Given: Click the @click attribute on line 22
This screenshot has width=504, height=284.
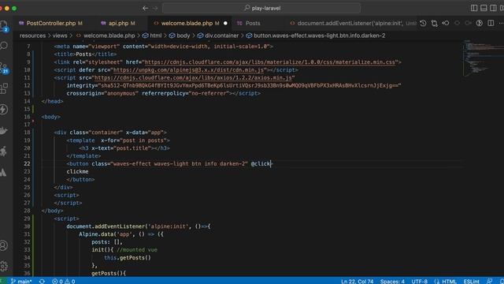Looking at the screenshot, I should coord(261,163).
